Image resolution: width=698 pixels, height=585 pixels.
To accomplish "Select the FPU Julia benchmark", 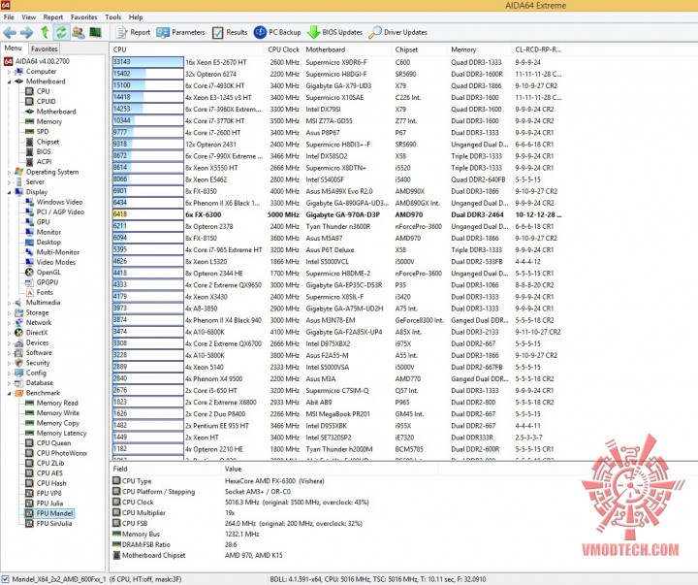I will (x=49, y=504).
